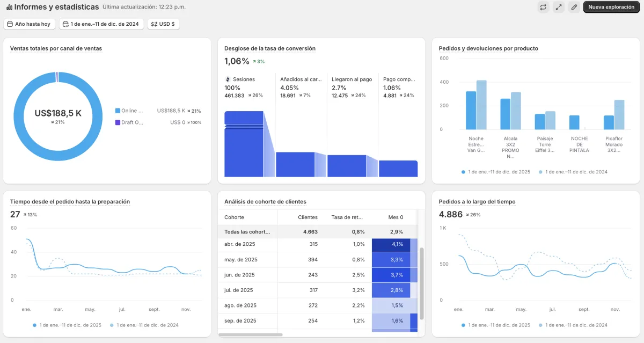The height and width of the screenshot is (343, 644).
Task: Click the Sesiones funnel step icon
Action: 228,79
